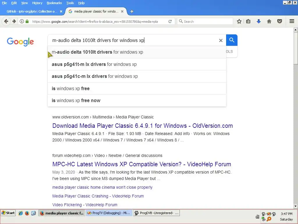Click the on-screen keyboard tray icon

(x=258, y=217)
